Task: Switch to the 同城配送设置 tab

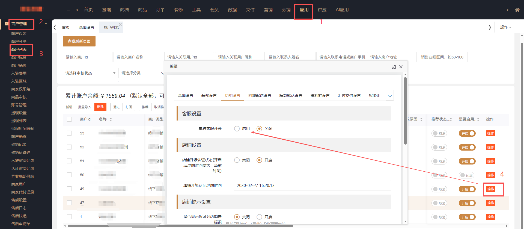Action: click(x=260, y=95)
